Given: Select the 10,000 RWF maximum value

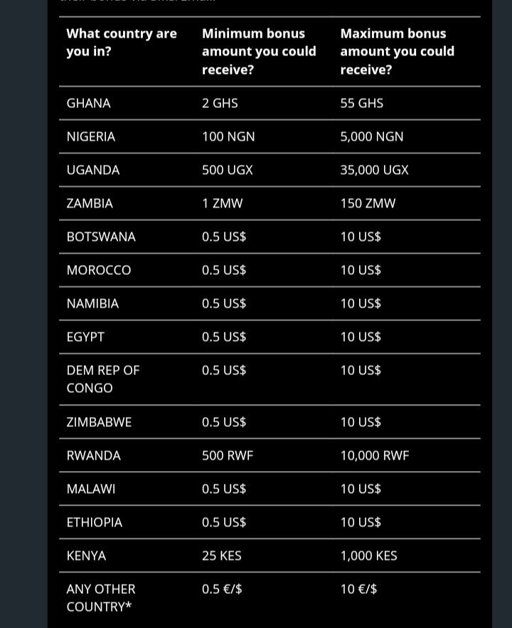Looking at the screenshot, I should [375, 455].
